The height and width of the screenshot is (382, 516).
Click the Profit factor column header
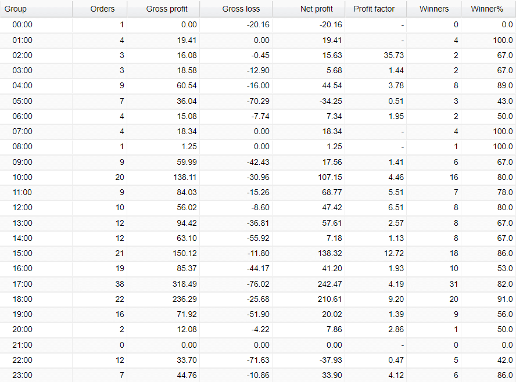click(x=374, y=9)
